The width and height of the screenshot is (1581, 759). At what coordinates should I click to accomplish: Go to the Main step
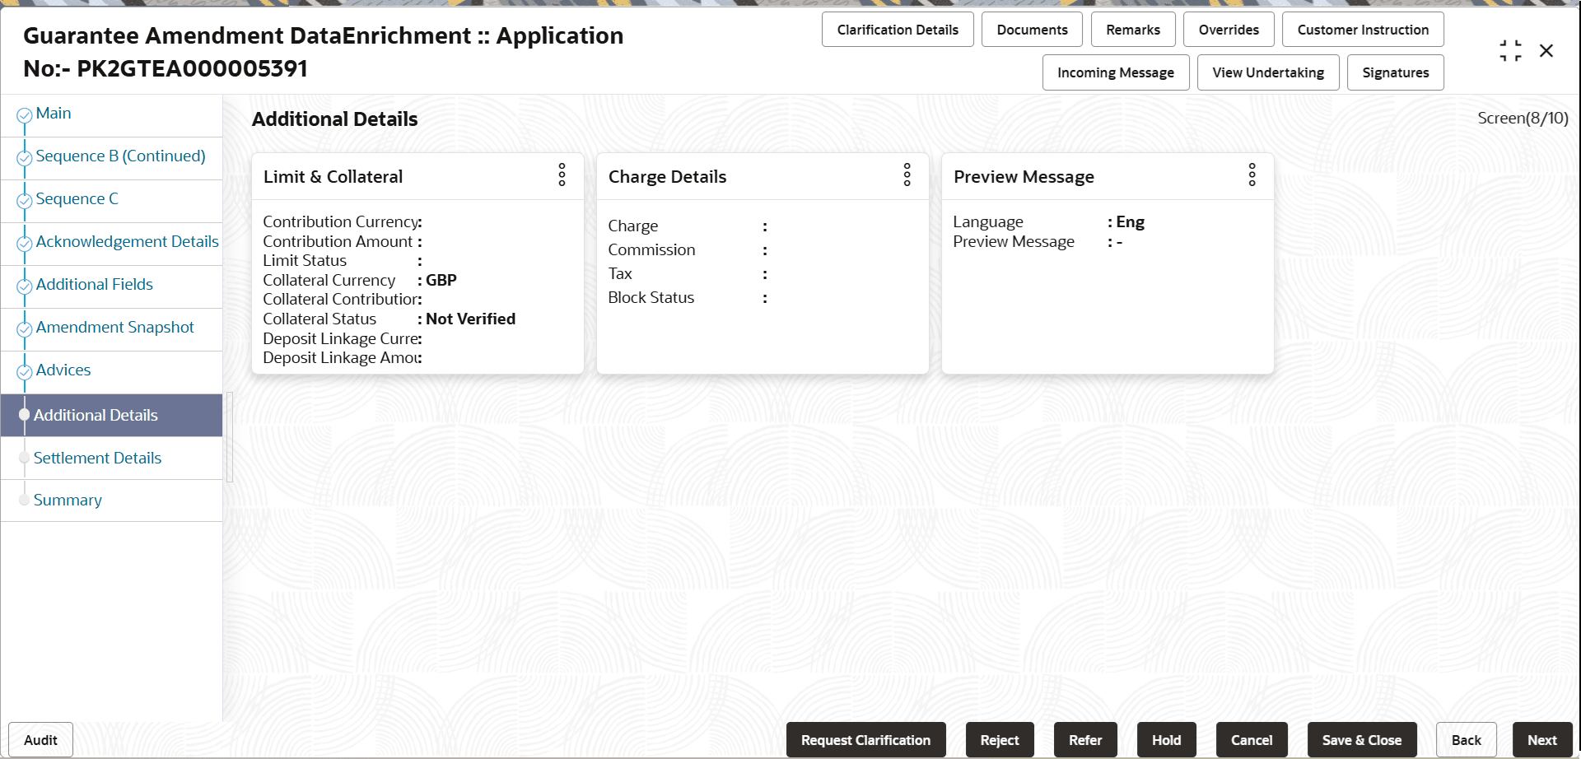(54, 114)
